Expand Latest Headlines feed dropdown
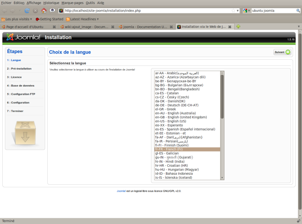302x224 pixels. click(x=83, y=19)
